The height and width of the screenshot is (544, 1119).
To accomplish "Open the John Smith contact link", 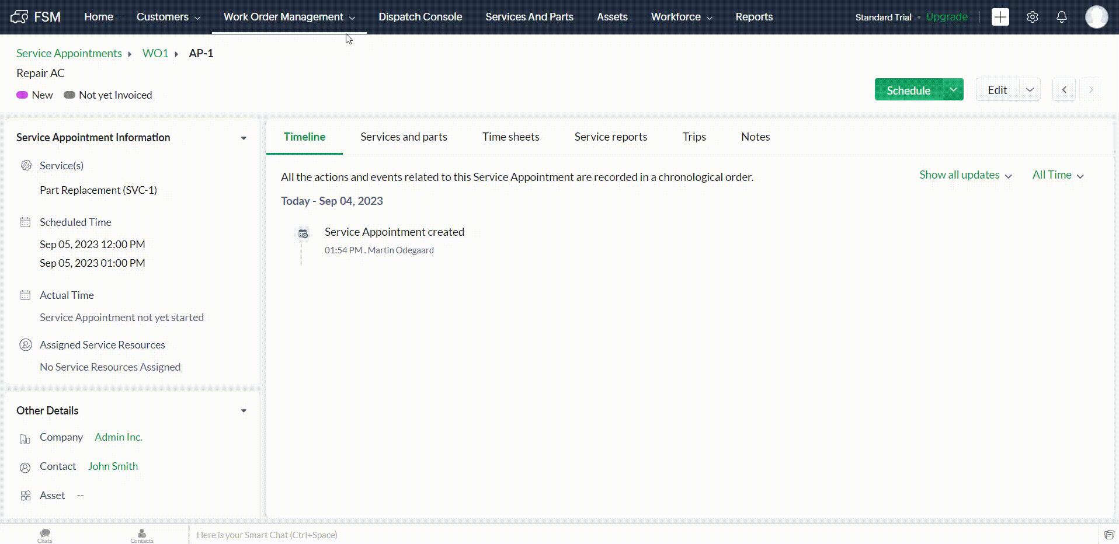I will click(x=113, y=466).
